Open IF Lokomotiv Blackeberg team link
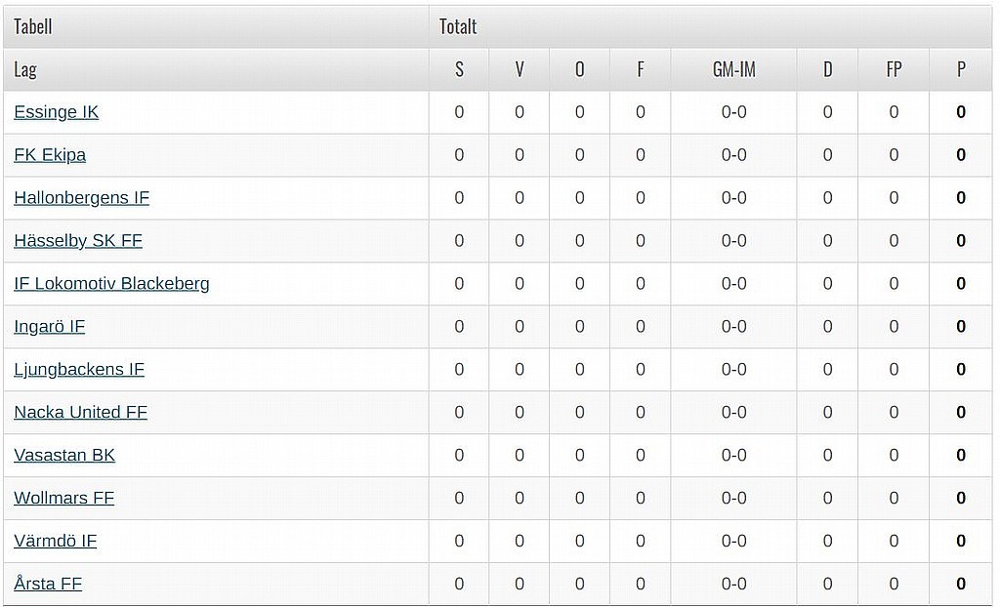 pyautogui.click(x=111, y=283)
